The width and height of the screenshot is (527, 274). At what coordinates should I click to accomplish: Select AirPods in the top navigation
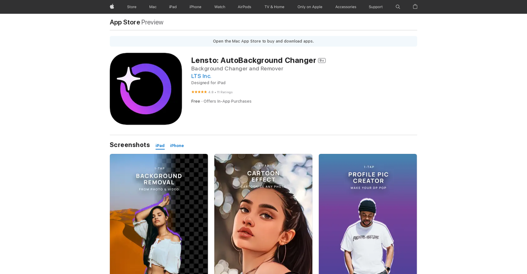click(x=244, y=7)
